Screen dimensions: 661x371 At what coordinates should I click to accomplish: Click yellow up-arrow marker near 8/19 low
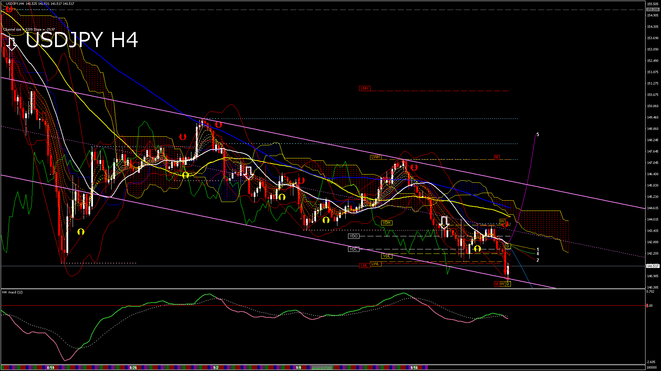point(81,232)
